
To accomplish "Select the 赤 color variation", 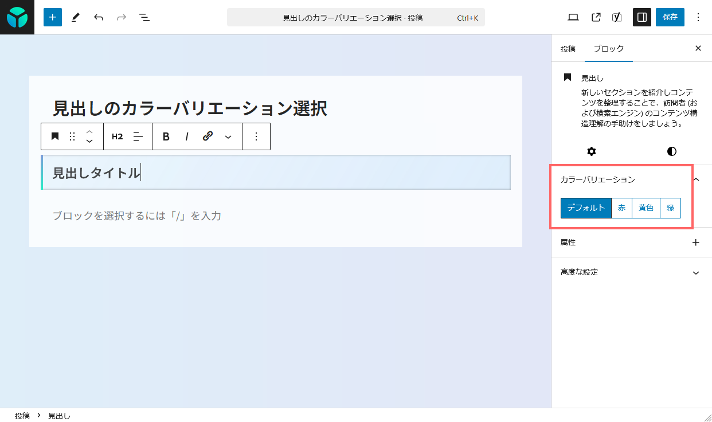I will [621, 208].
